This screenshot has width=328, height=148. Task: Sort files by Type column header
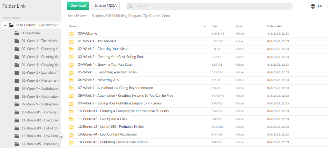coord(239,26)
